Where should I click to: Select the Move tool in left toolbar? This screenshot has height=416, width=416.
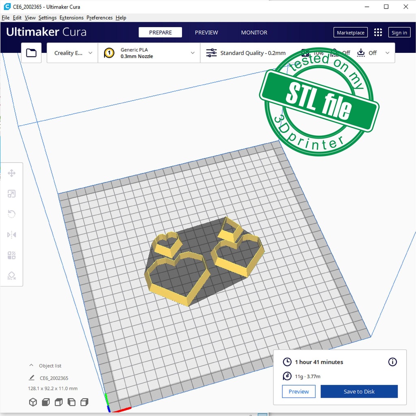12,173
